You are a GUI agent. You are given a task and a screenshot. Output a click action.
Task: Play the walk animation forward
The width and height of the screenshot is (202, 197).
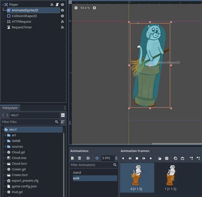tap(151, 158)
